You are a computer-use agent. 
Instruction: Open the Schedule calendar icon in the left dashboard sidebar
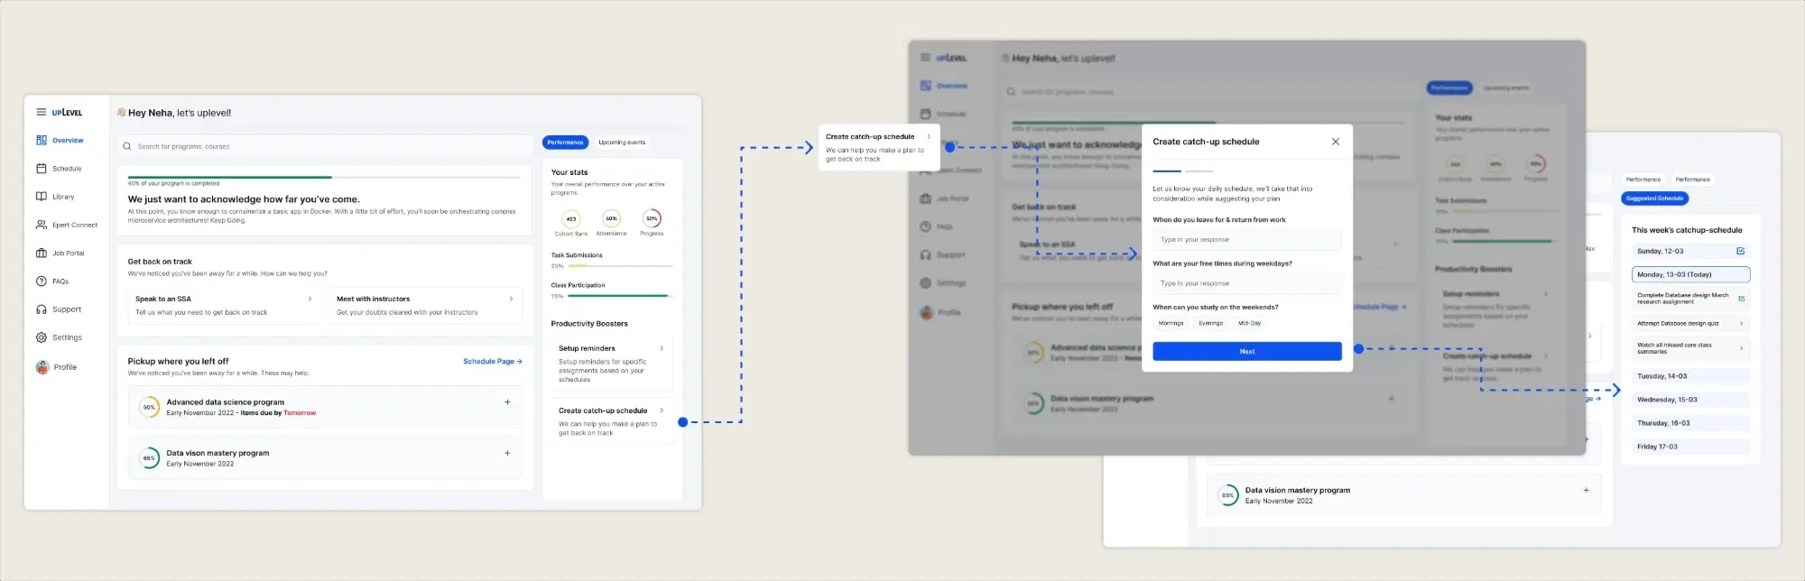click(x=42, y=169)
